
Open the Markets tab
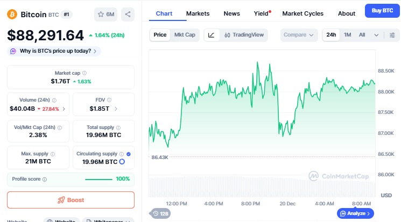[198, 13]
